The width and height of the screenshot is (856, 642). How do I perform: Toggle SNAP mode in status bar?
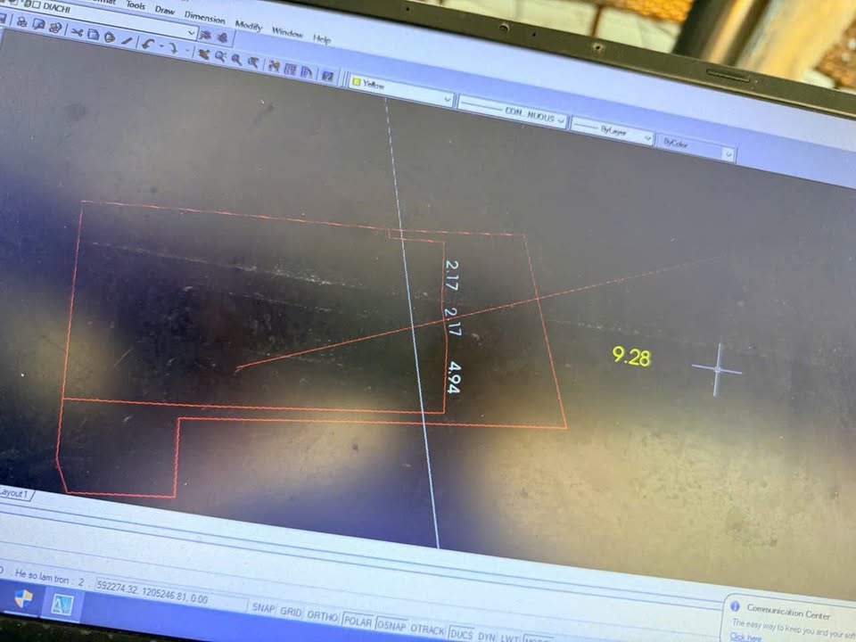263,608
